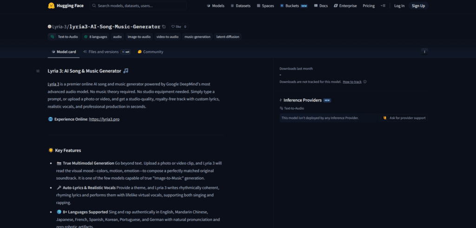Click the xet badge
476x228 pixels.
[126, 52]
